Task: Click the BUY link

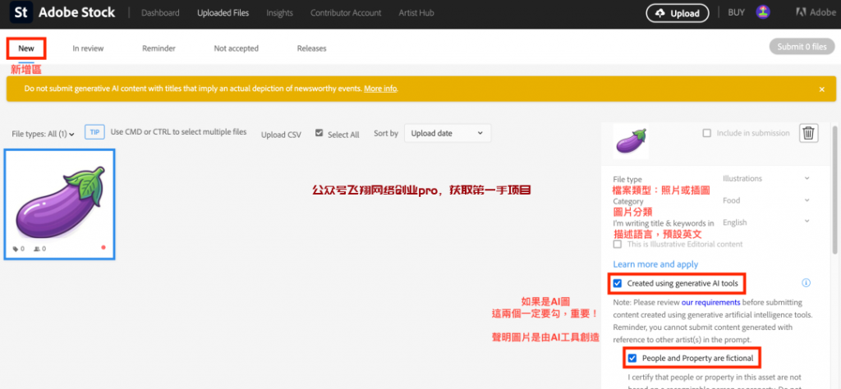Action: tap(736, 12)
